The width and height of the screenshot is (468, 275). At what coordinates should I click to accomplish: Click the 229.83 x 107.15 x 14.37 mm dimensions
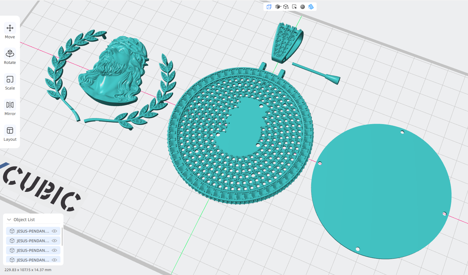[x=28, y=270]
